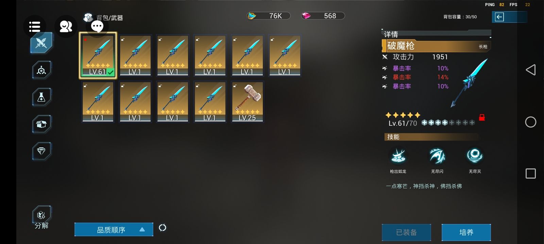Screen dimensions: 544x244
Task: Open the chat bubble icon
Action: click(x=97, y=26)
